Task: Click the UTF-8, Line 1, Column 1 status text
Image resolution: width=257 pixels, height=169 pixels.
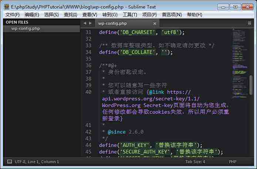Action: tap(37, 162)
